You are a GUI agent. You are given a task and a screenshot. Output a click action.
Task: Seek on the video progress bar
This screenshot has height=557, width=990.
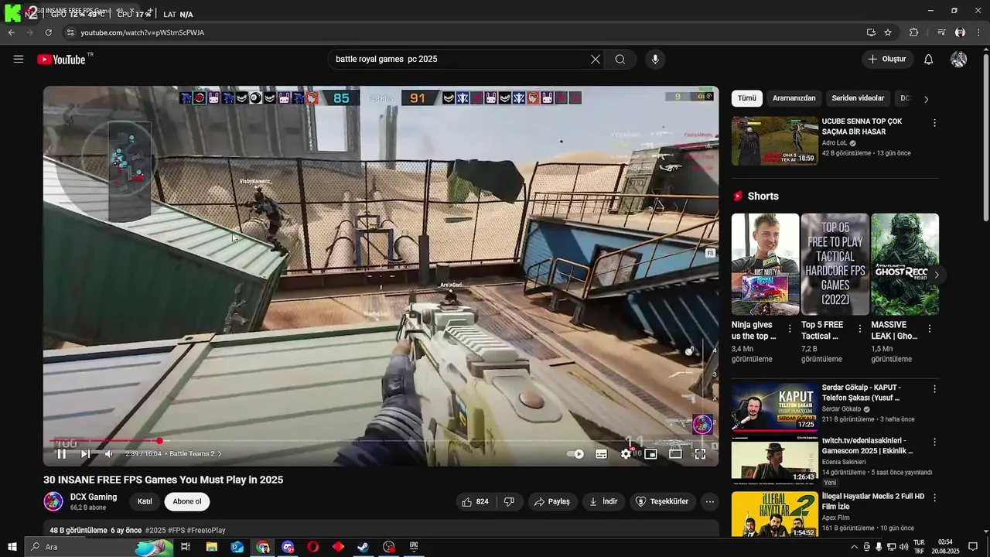[381, 441]
